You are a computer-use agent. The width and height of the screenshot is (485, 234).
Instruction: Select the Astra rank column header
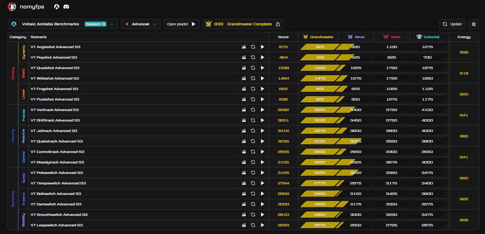(x=392, y=37)
